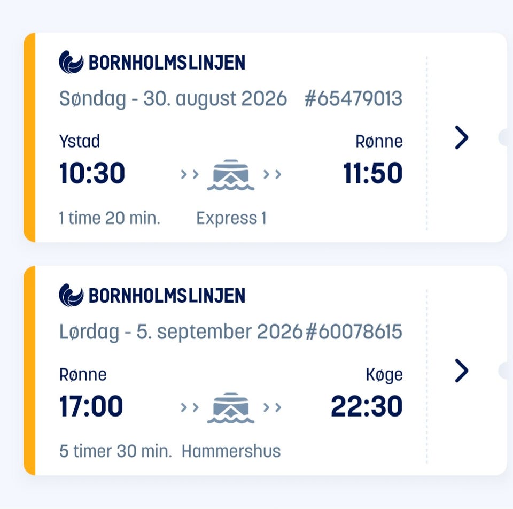Click arrows right of Express 1 ferry icon
Image resolution: width=513 pixels, height=509 pixels.
click(x=272, y=174)
